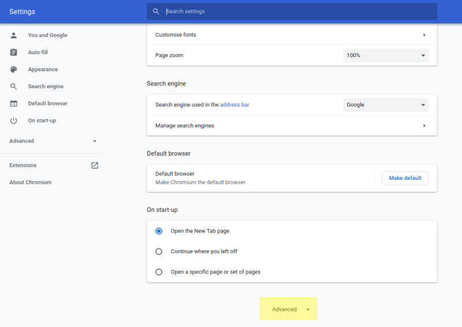Expand the highlighted Advanced button at the bottom
This screenshot has height=327, width=462.
click(288, 309)
